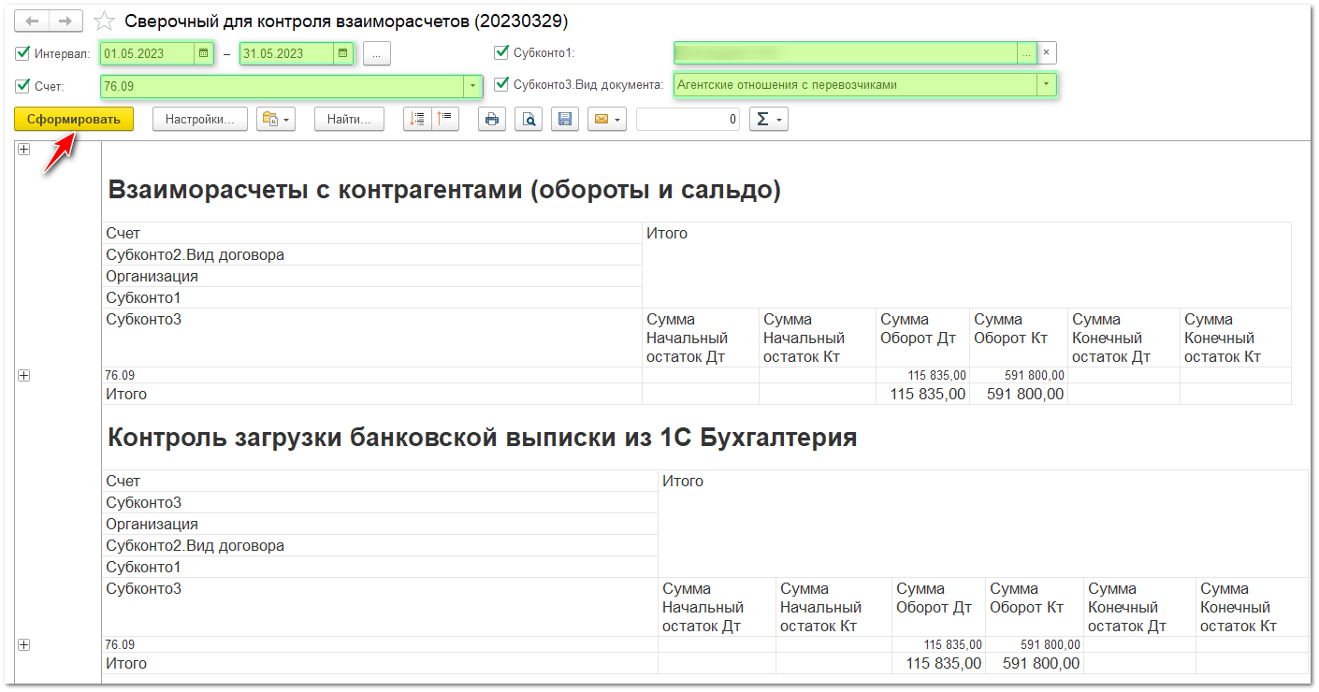This screenshot has width=1319, height=692.
Task: Open the send by email dropdown
Action: click(606, 120)
